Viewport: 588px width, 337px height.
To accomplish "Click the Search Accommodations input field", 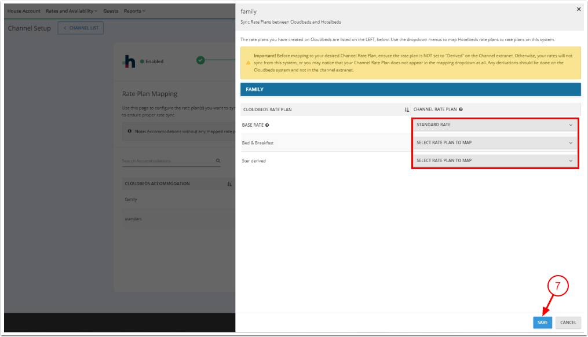I will click(x=167, y=161).
